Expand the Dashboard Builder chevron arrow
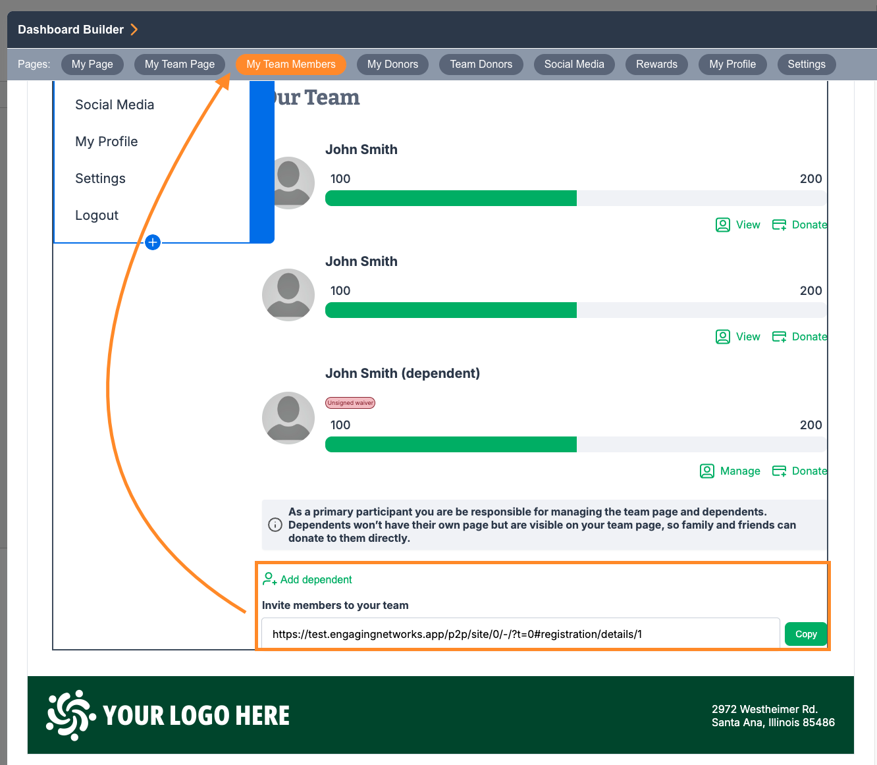Viewport: 877px width, 765px height. point(134,30)
